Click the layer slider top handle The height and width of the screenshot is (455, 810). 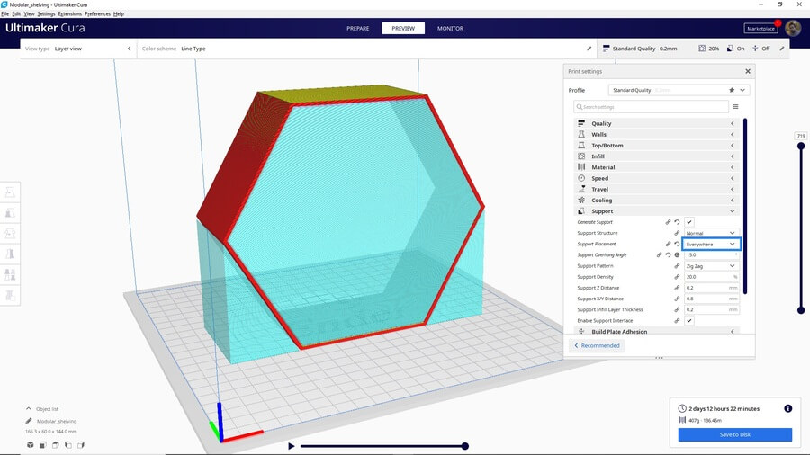click(x=801, y=146)
